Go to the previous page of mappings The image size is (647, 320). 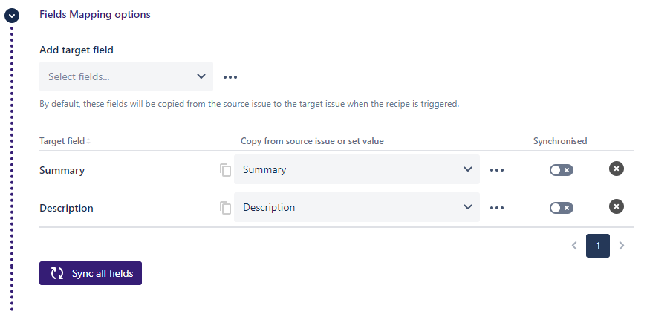pyautogui.click(x=574, y=246)
